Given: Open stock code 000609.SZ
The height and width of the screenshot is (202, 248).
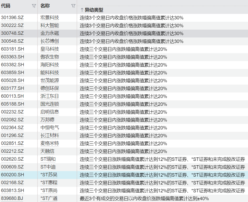Looking at the screenshot, I should pos(12,167).
